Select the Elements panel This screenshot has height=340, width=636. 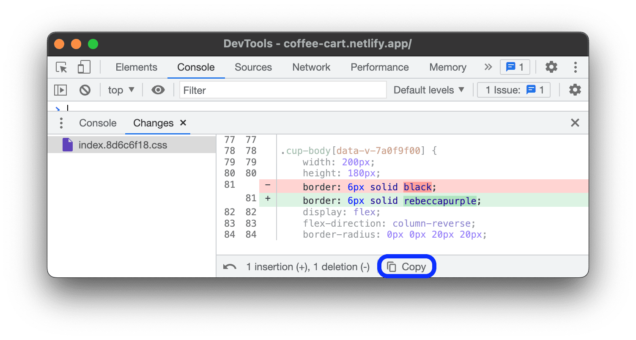[x=136, y=67]
